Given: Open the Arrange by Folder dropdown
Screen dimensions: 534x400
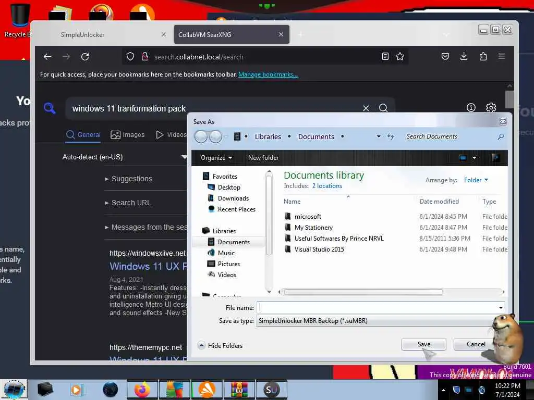Looking at the screenshot, I should point(476,180).
